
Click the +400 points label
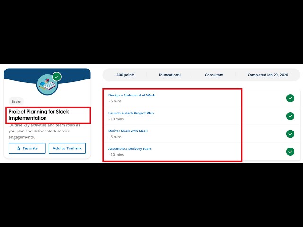125,75
